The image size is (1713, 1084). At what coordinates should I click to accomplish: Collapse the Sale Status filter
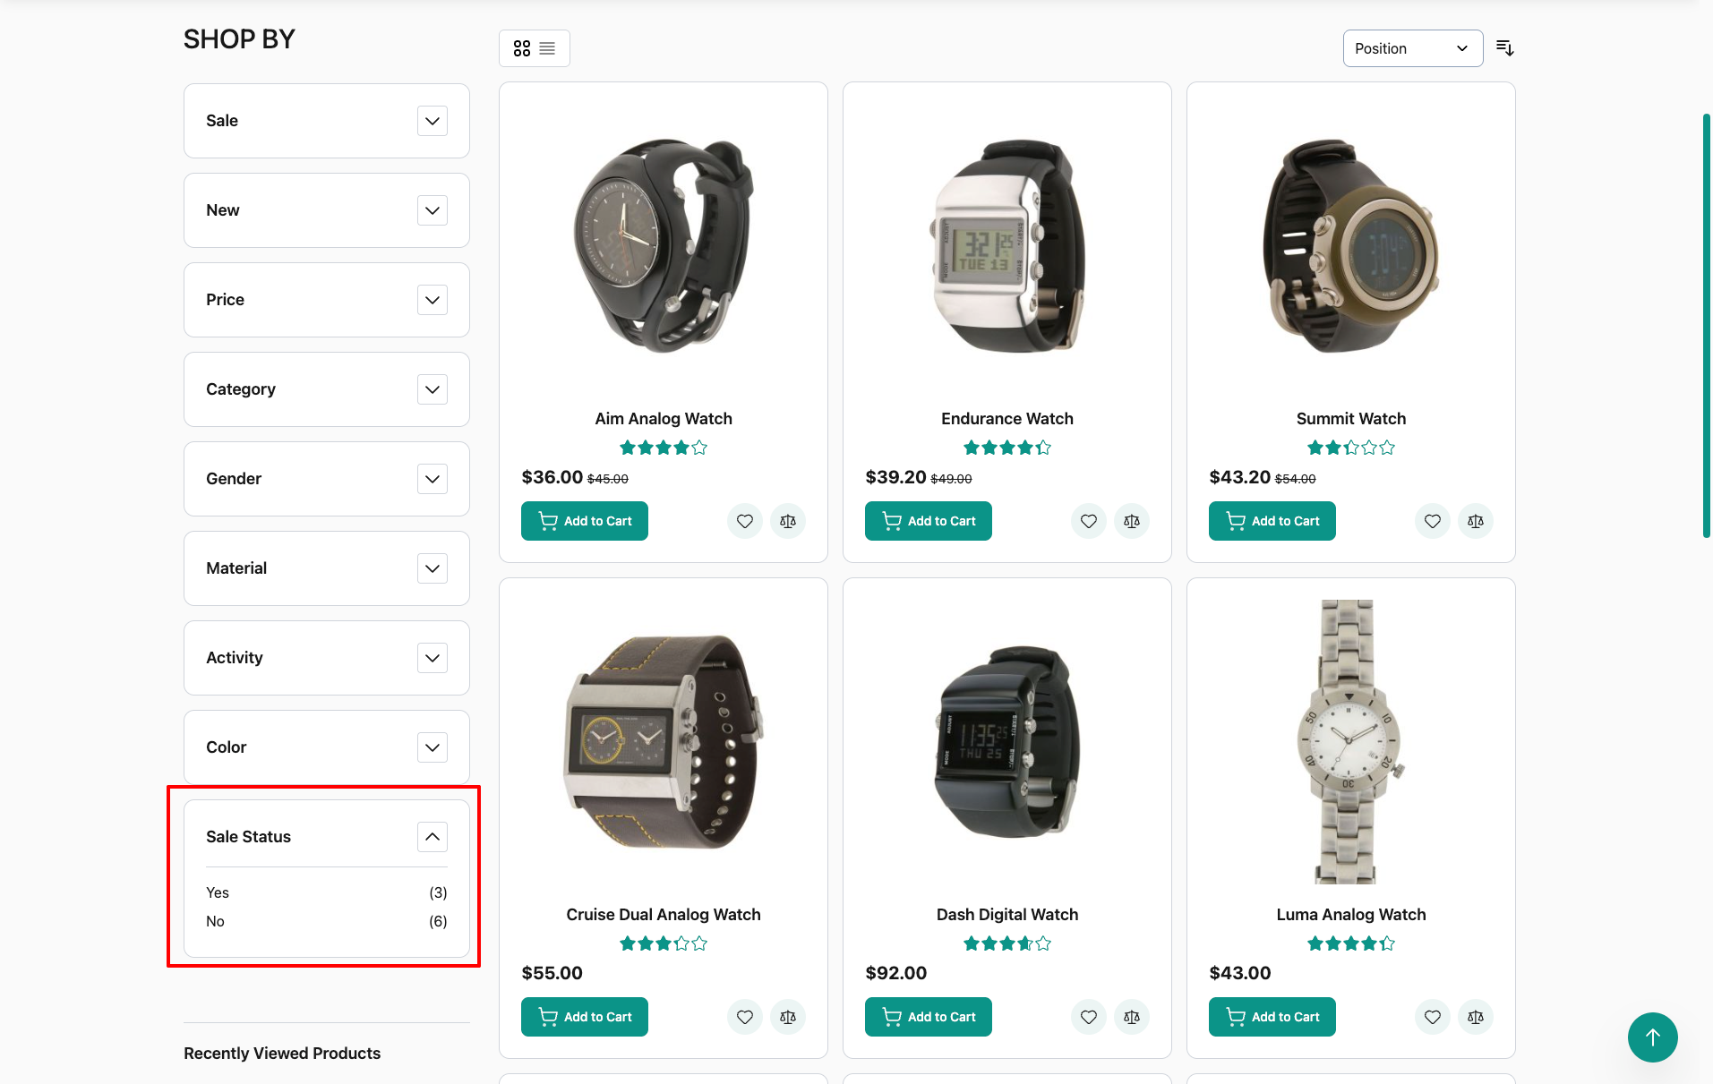(432, 837)
